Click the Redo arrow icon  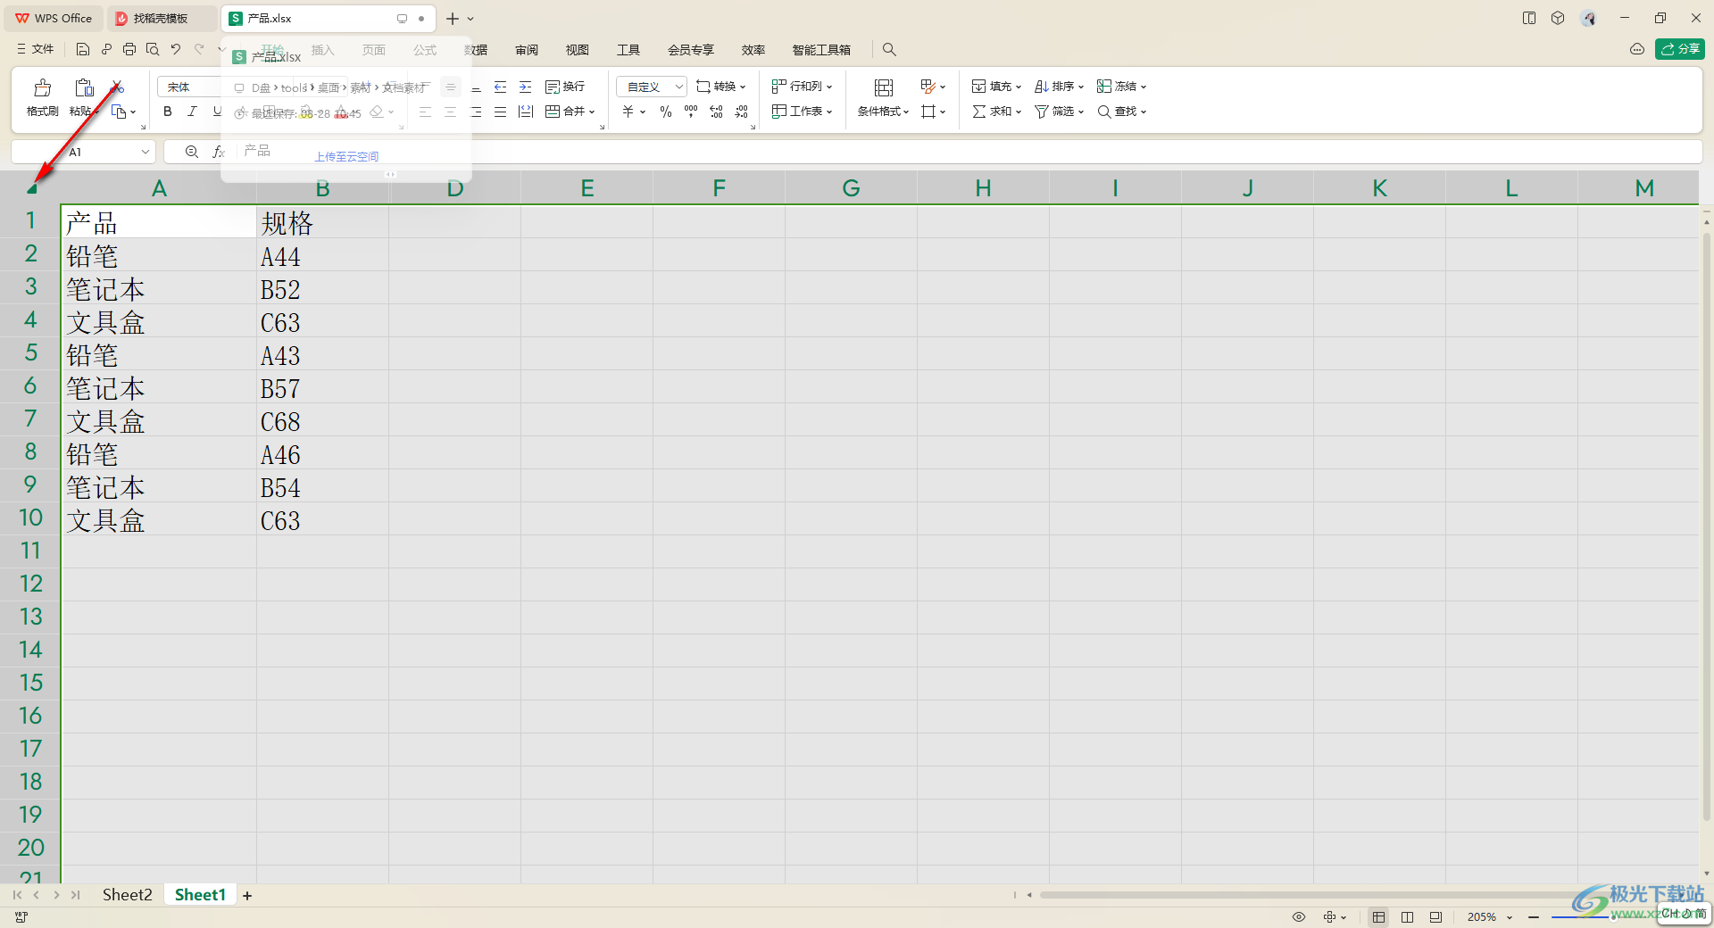[199, 49]
